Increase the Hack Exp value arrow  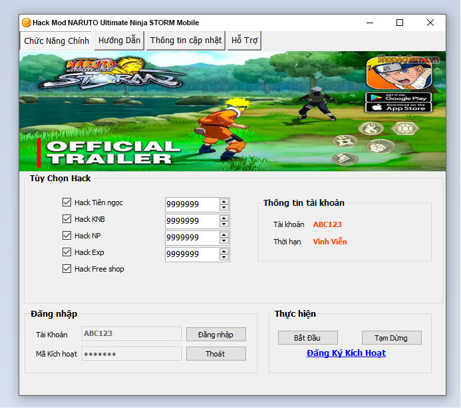224,252
